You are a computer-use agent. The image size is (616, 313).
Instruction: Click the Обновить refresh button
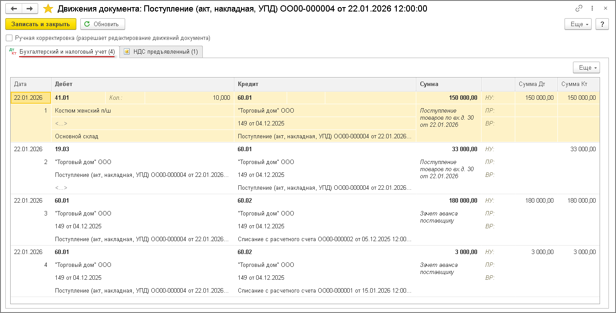[x=103, y=24]
